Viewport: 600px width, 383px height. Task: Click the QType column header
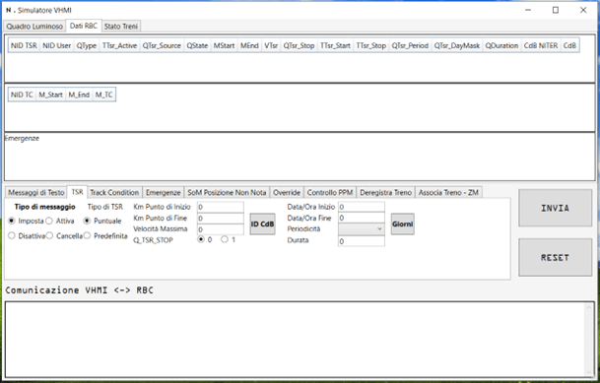pyautogui.click(x=87, y=45)
